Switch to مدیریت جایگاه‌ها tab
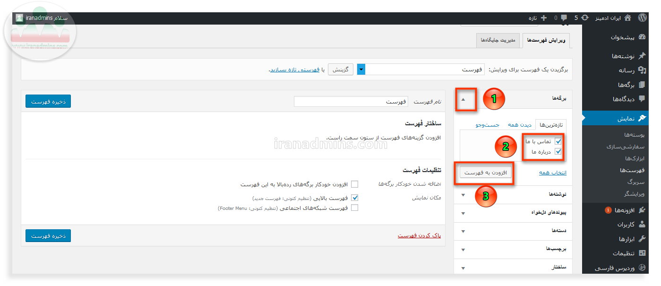 [498, 41]
